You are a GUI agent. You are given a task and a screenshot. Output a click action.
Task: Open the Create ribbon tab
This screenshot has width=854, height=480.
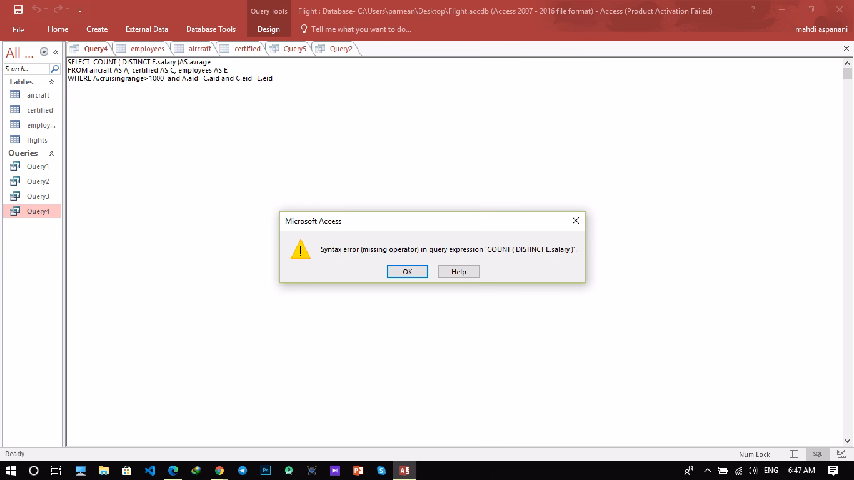(97, 29)
